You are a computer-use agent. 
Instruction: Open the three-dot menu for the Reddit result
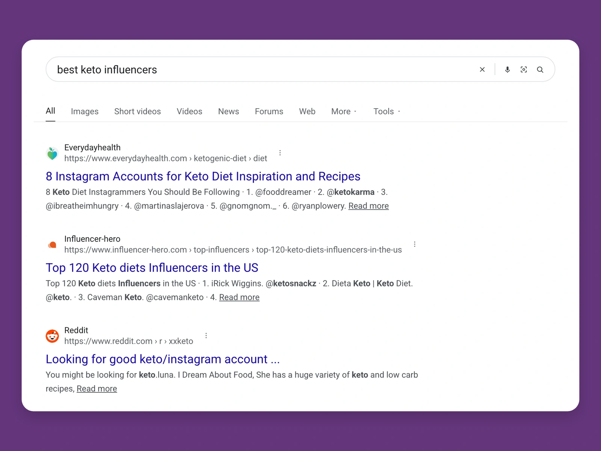206,336
